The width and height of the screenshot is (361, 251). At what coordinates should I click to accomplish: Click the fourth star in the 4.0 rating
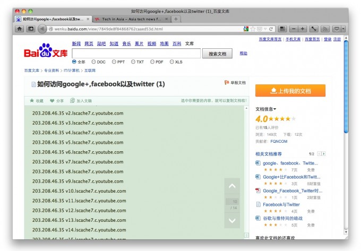[288, 119]
